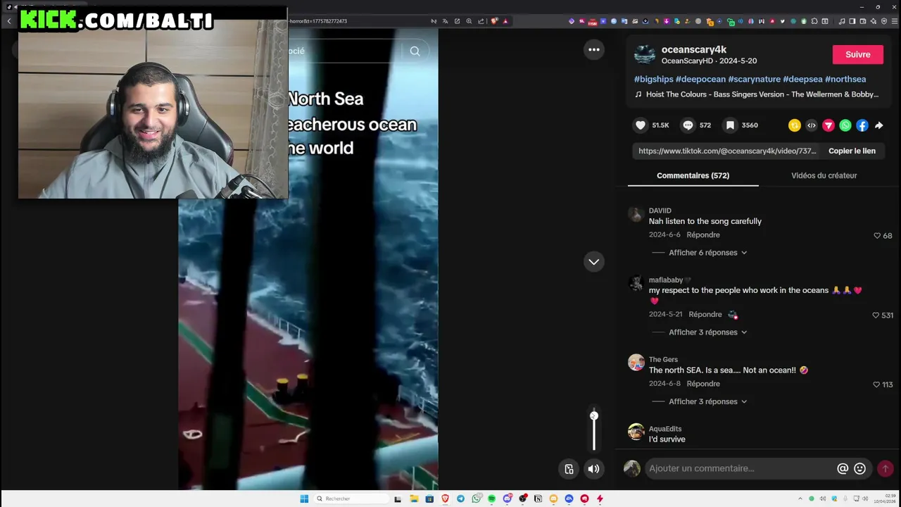Click the share page icon in address bar
Image resolution: width=901 pixels, height=507 pixels.
[x=481, y=21]
